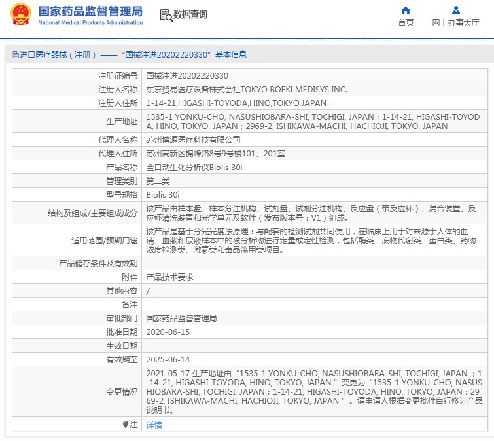
Task: Select change record text starting 2021-05-17 生产地址由
Action: [x=315, y=392]
